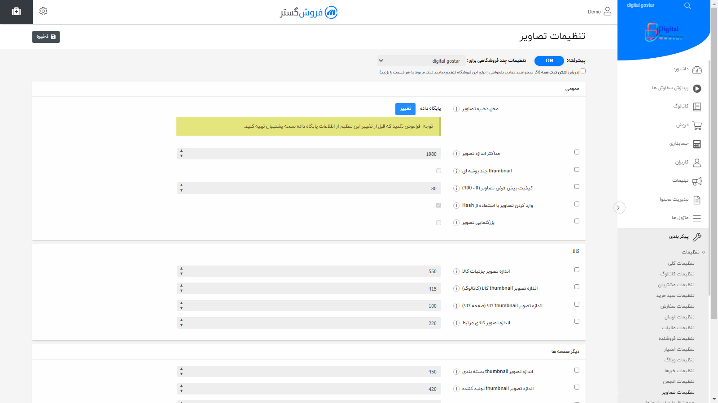Click the پیکربندی wrench configuration icon
Image resolution: width=718 pixels, height=403 pixels.
(696, 237)
